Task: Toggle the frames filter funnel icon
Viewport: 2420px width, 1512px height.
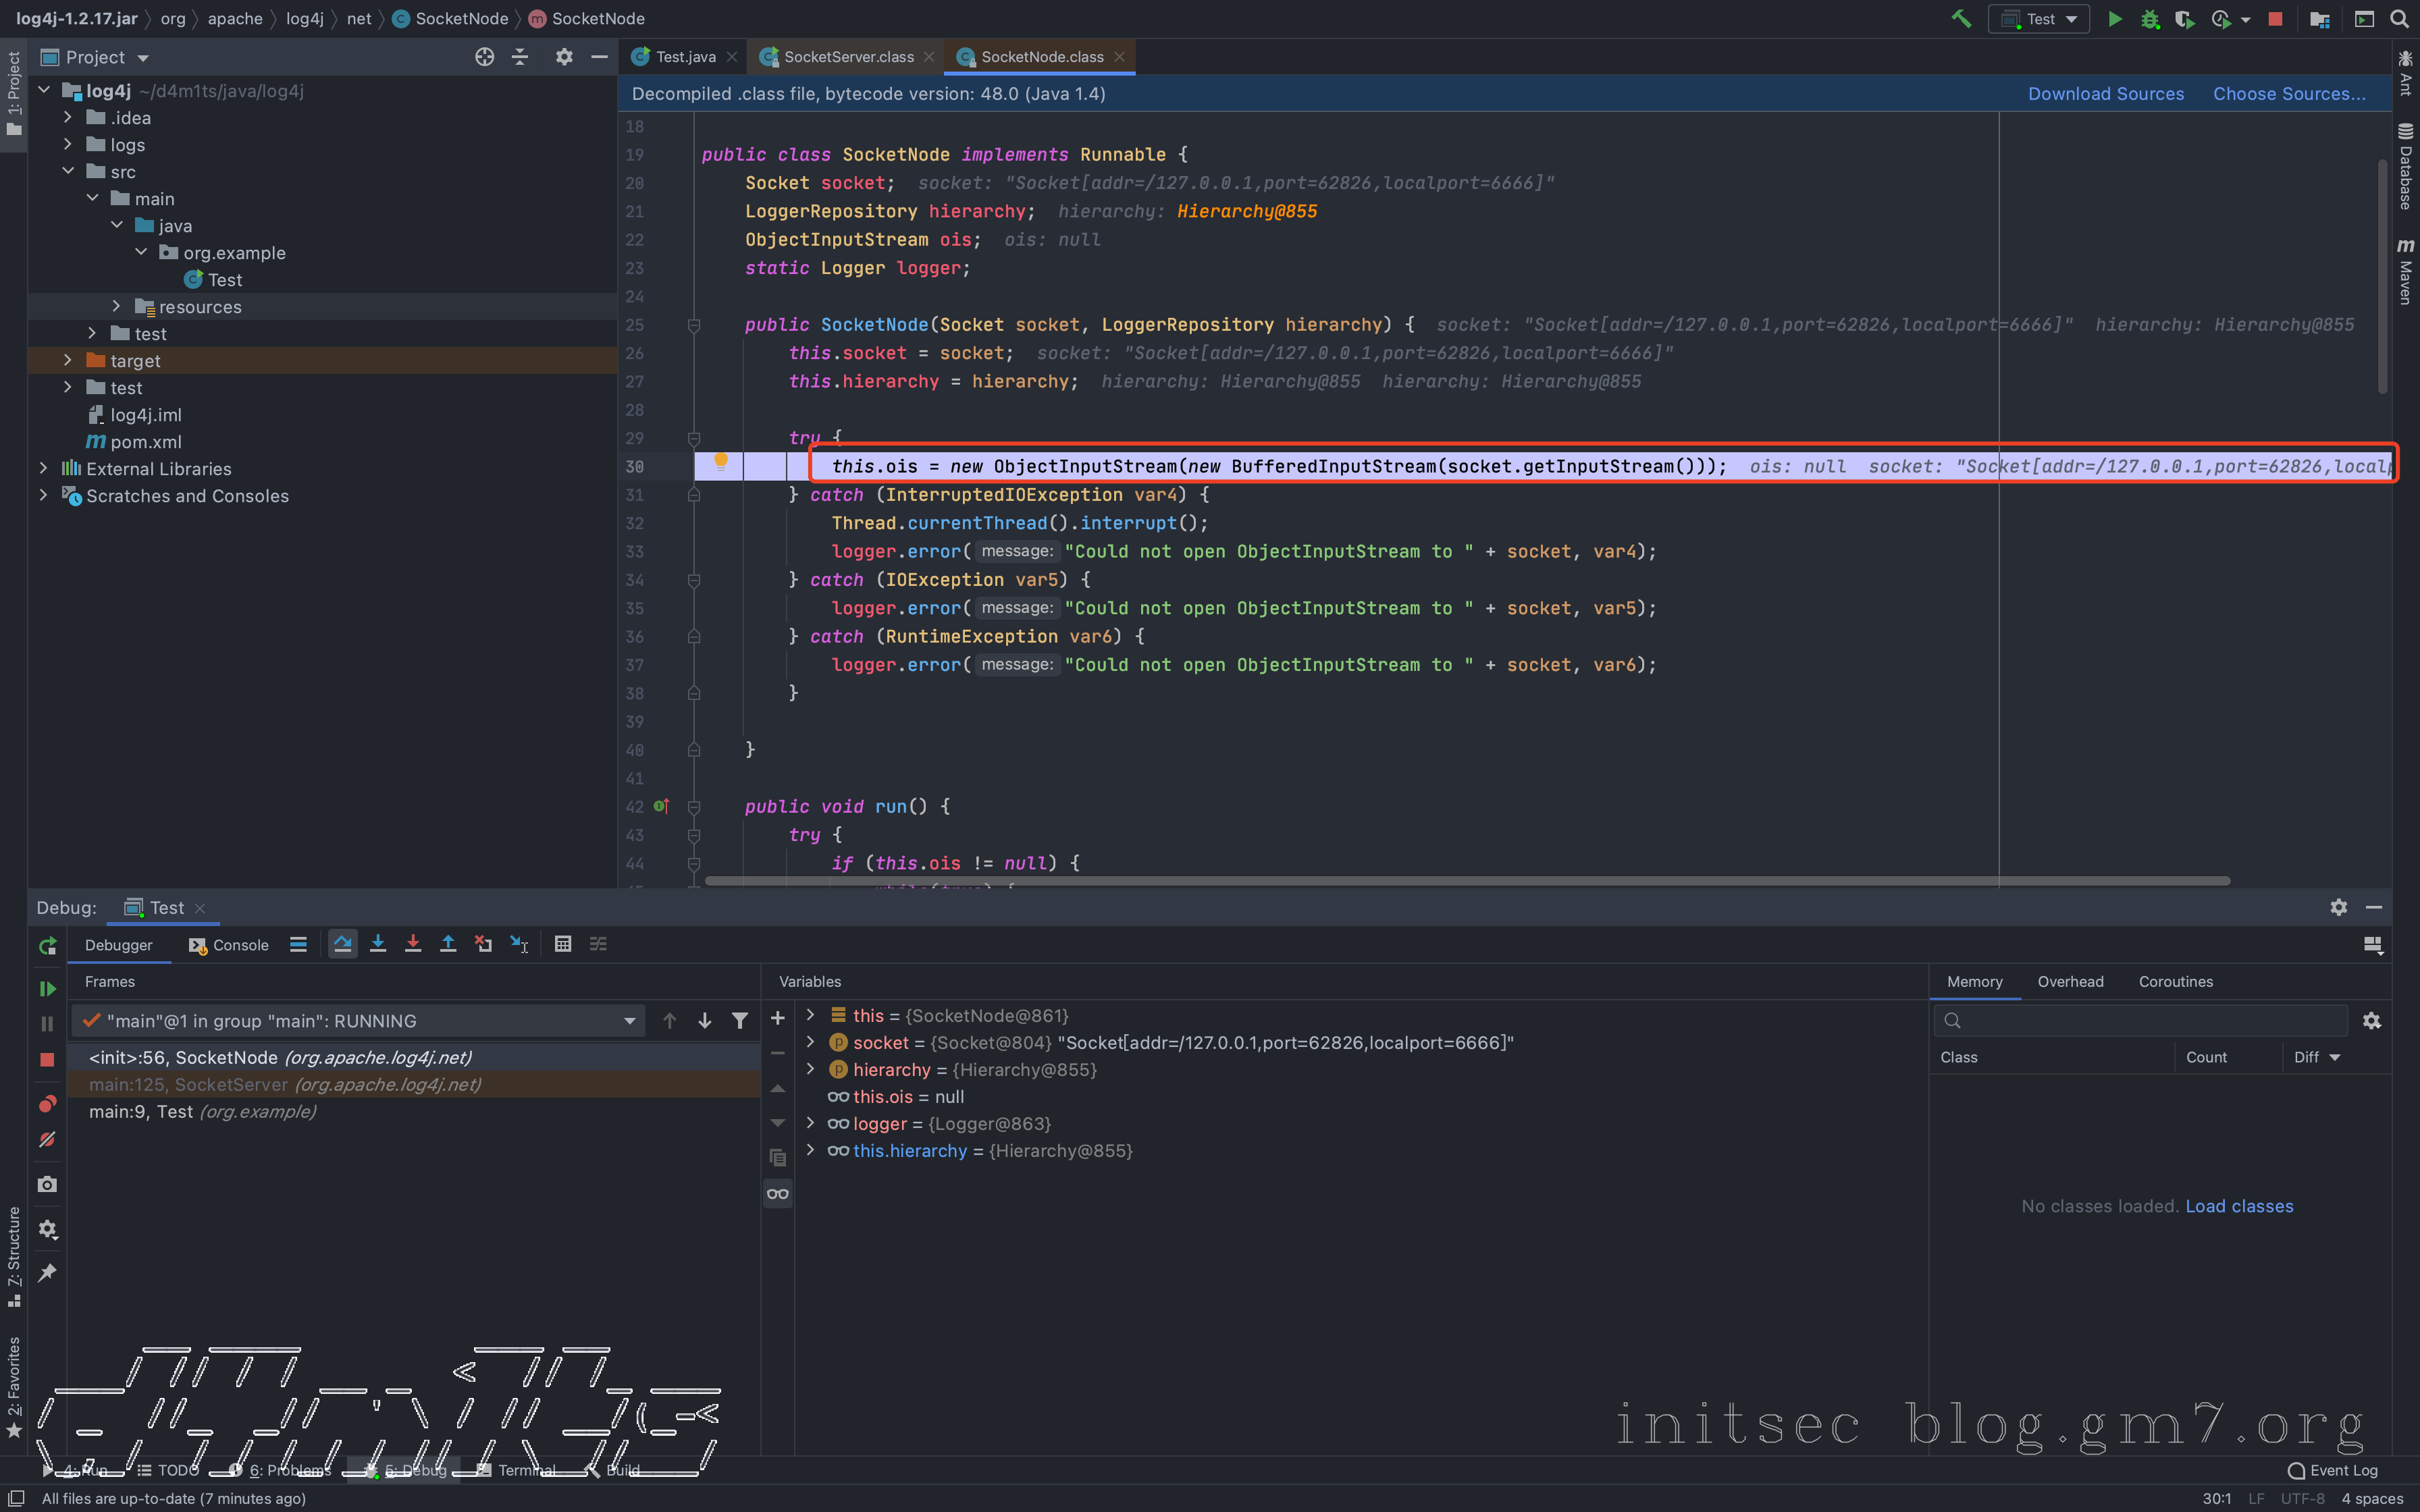Action: coord(740,1021)
